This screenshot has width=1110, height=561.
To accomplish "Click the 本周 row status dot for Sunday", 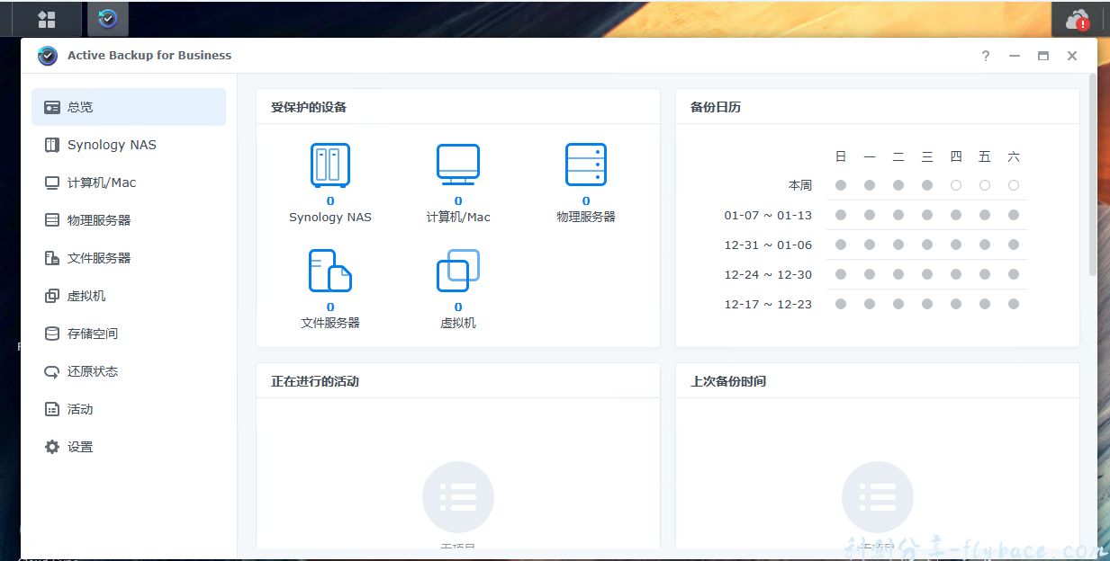I will point(840,185).
